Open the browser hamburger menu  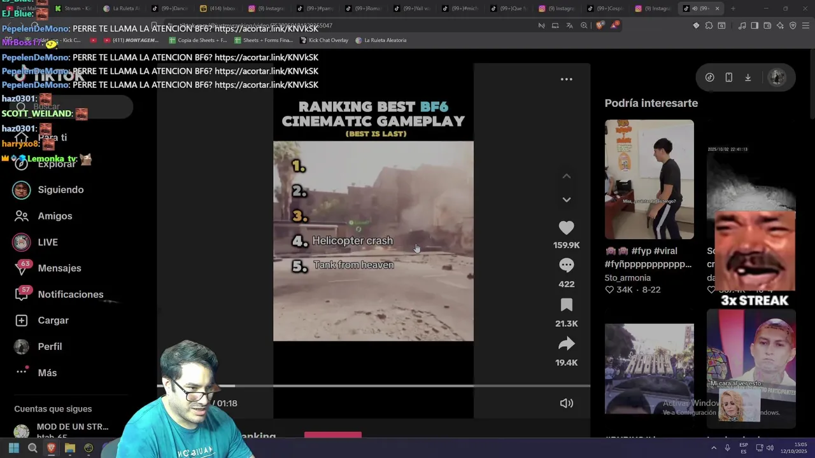point(806,25)
